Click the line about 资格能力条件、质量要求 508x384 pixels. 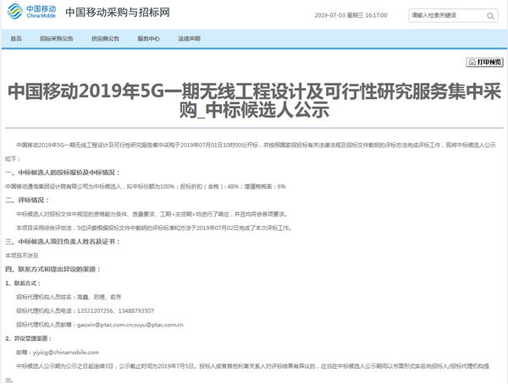point(152,214)
